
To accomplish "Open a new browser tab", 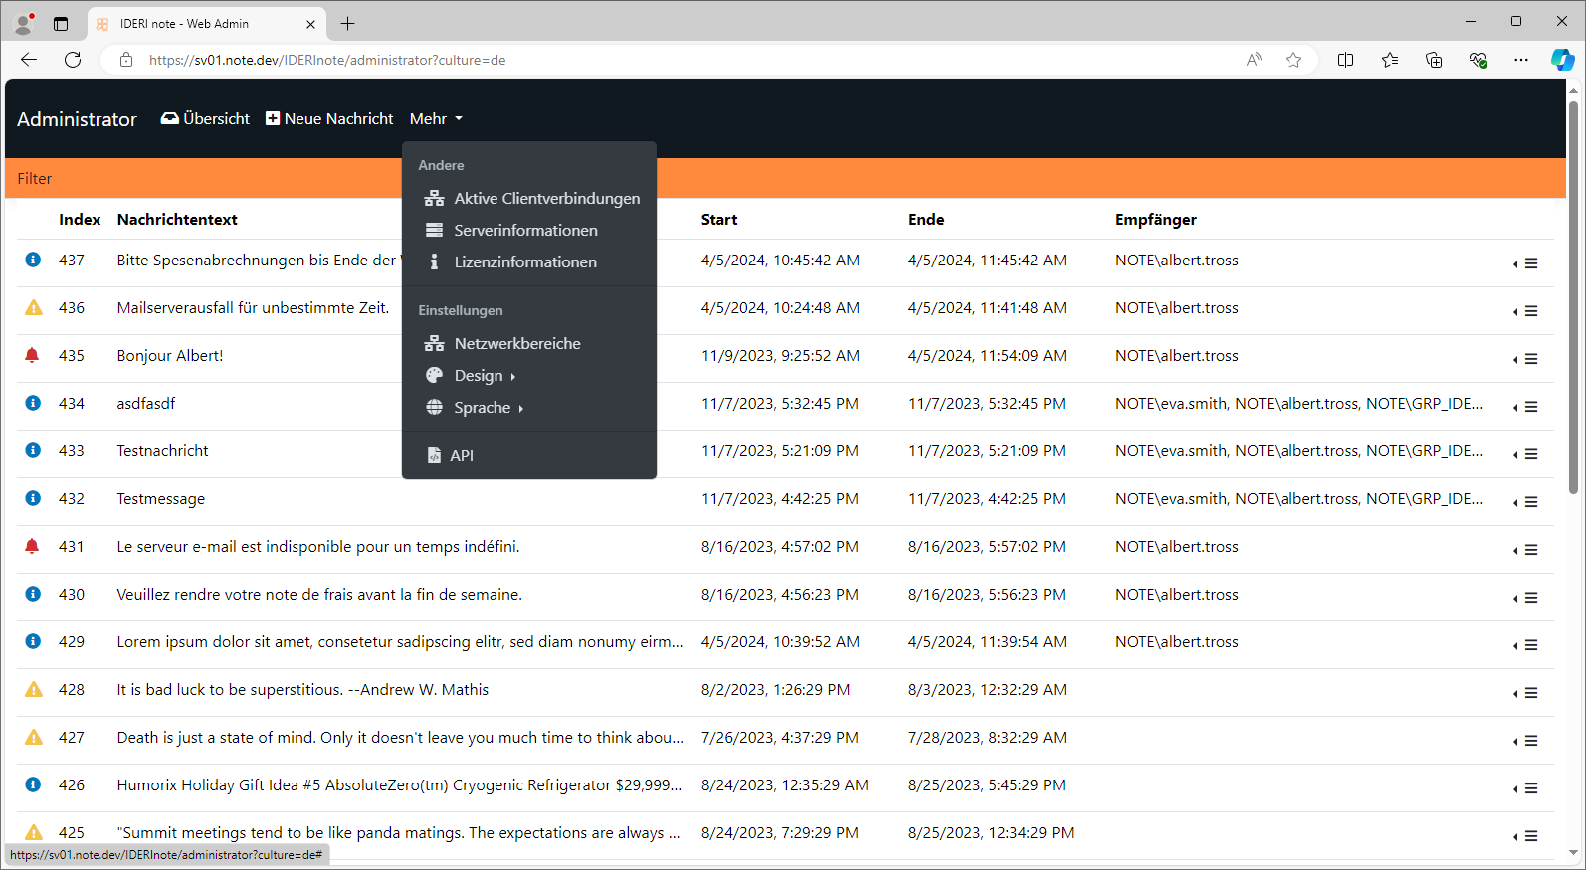I will coord(347,23).
